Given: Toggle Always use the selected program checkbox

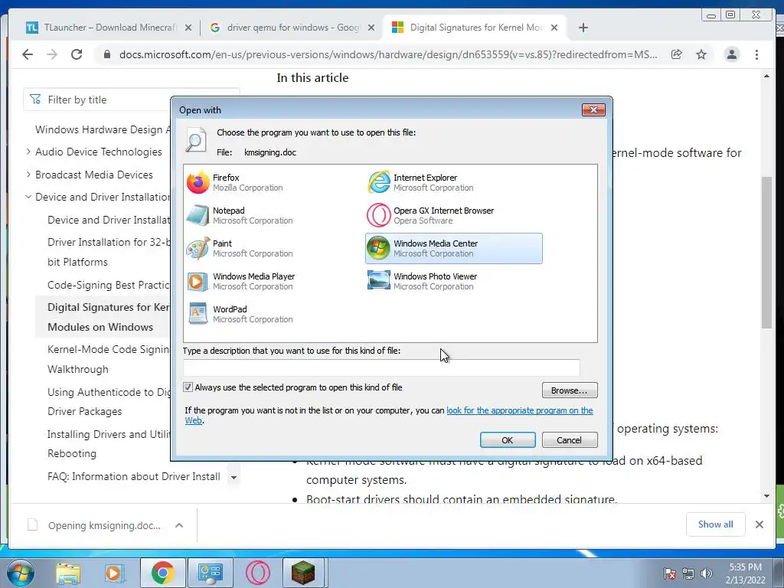Looking at the screenshot, I should (188, 387).
